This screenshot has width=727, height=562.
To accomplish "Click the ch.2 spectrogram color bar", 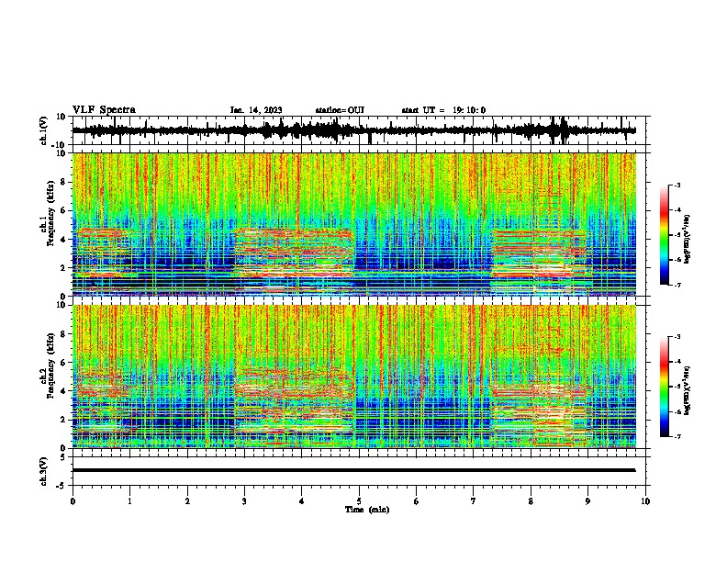I will coord(665,387).
